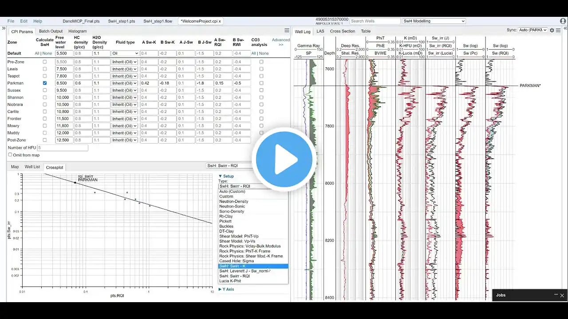
Task: Open the Niobrara fluid type dropdown
Action: tap(125, 105)
